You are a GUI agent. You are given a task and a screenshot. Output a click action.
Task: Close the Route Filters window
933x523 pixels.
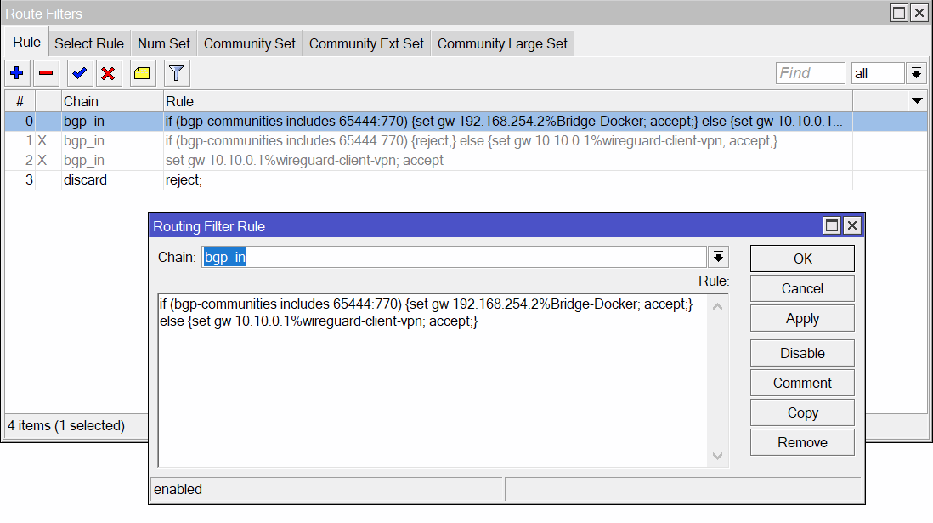[919, 13]
